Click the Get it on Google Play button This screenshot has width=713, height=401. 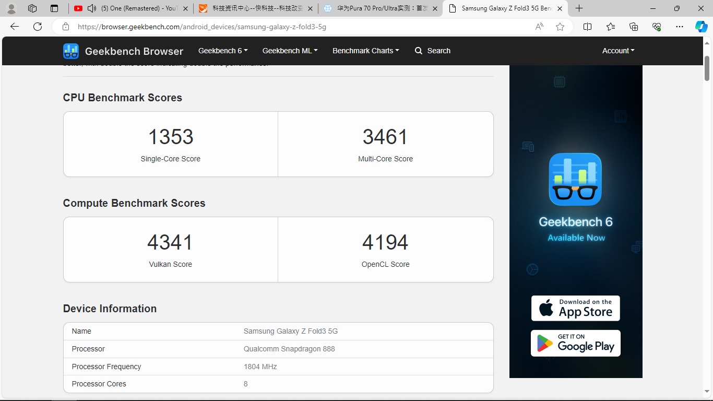point(575,343)
